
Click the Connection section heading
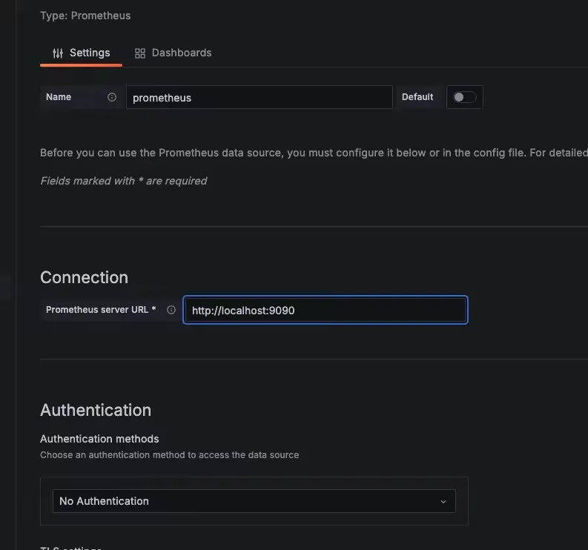point(84,277)
